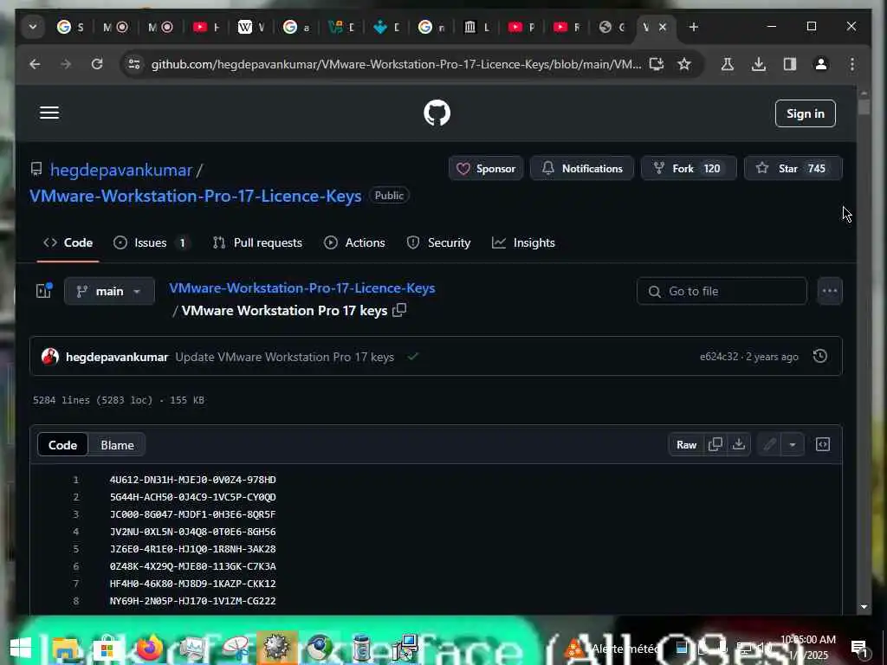Open Firefox from the taskbar
The height and width of the screenshot is (665, 887).
coord(149,648)
